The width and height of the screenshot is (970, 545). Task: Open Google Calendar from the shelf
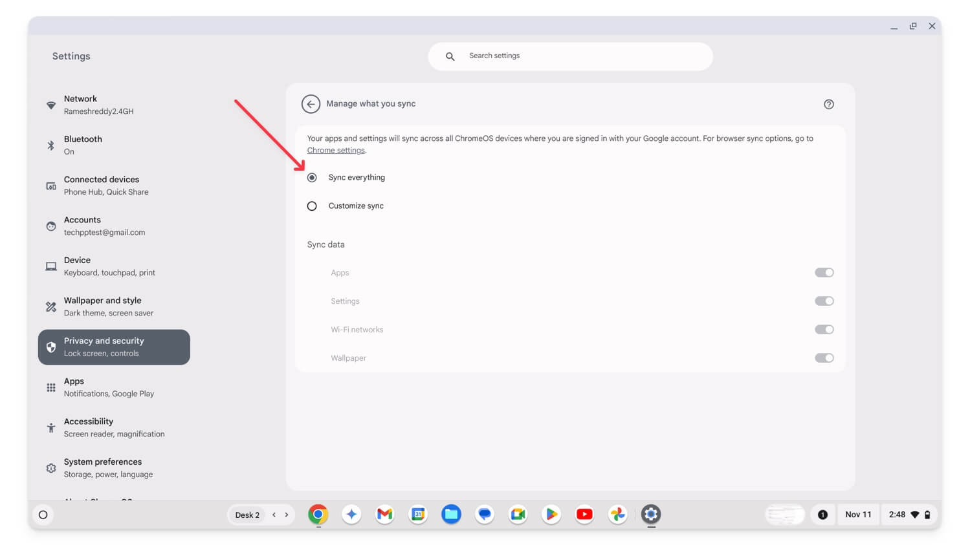[418, 515]
